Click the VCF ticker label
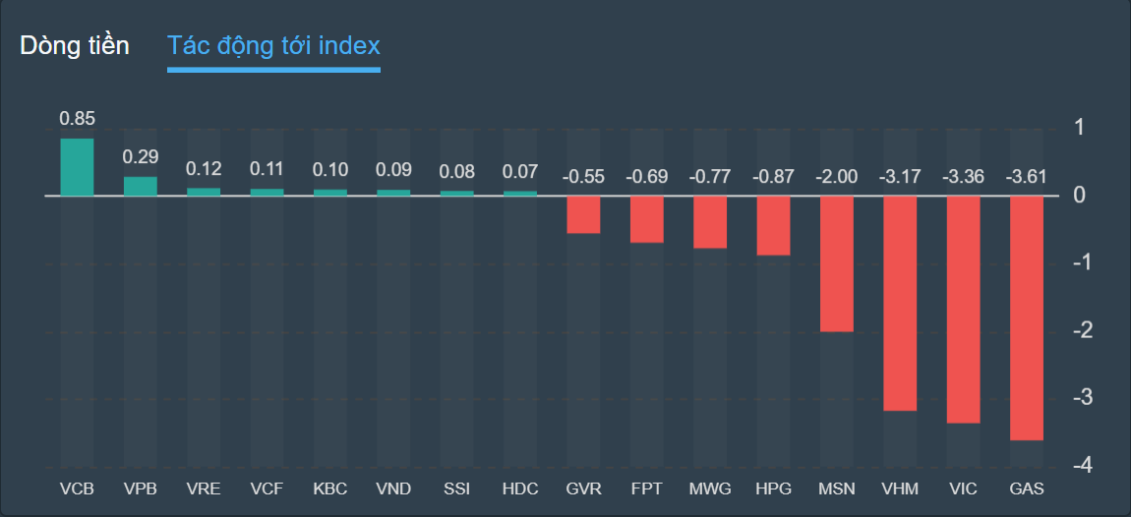 [267, 488]
